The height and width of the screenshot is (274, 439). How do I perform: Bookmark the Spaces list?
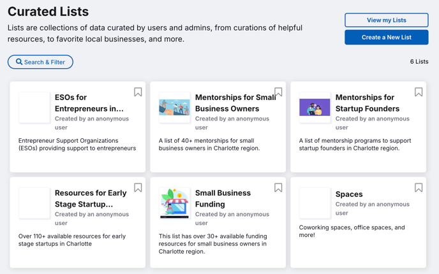[x=419, y=187]
